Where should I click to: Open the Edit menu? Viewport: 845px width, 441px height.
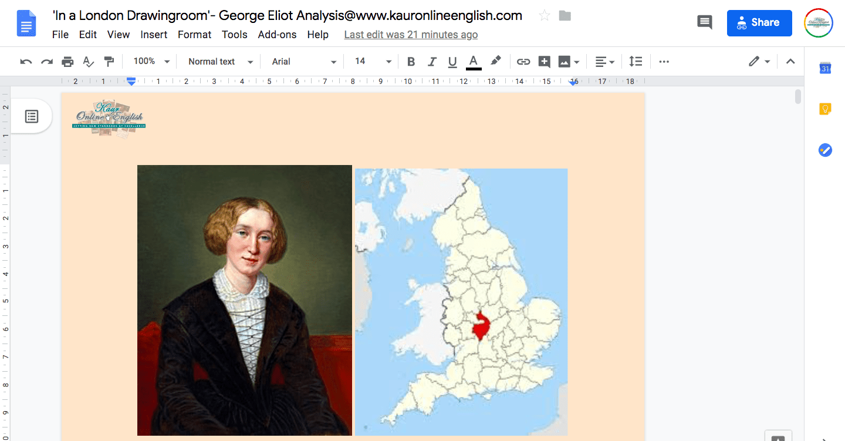tap(88, 35)
